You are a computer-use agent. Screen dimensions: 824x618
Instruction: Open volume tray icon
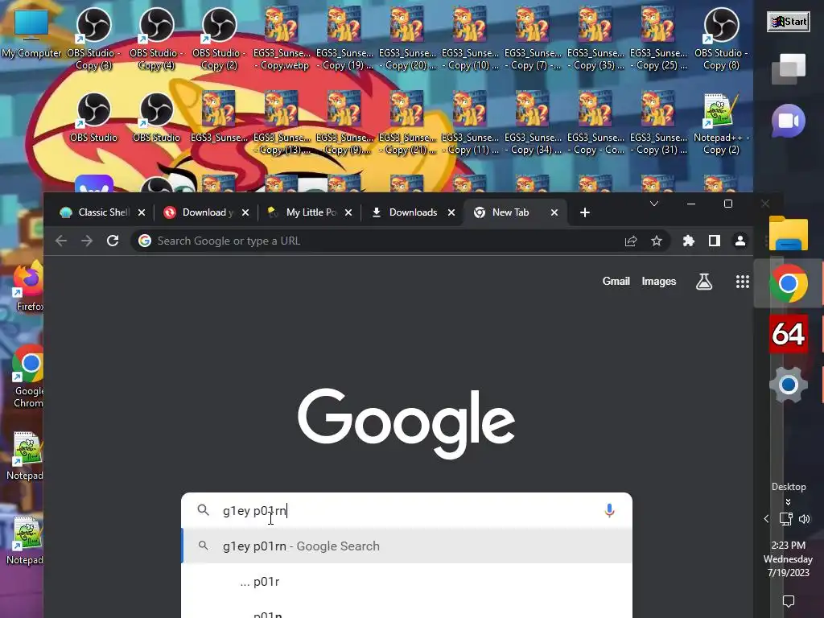(x=805, y=519)
